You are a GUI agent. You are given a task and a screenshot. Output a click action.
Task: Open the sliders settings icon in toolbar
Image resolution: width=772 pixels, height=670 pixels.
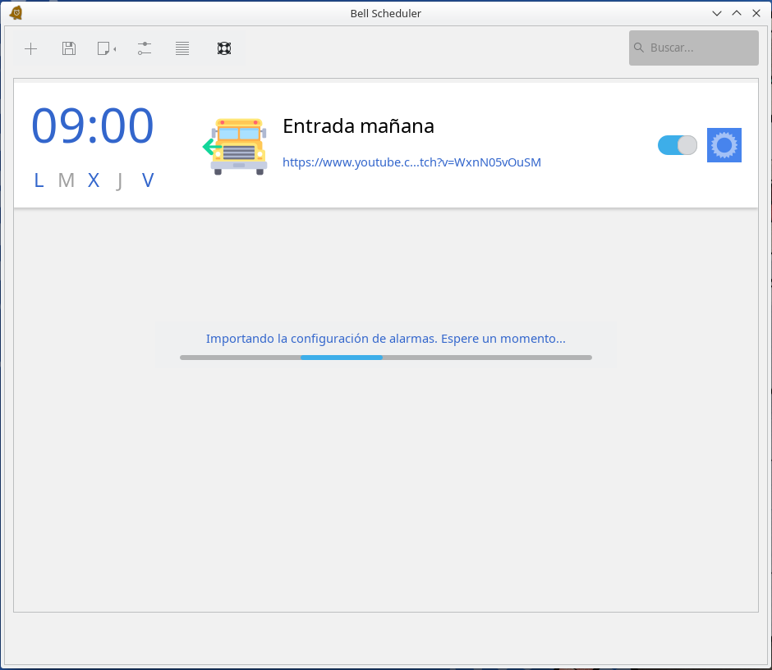click(145, 48)
